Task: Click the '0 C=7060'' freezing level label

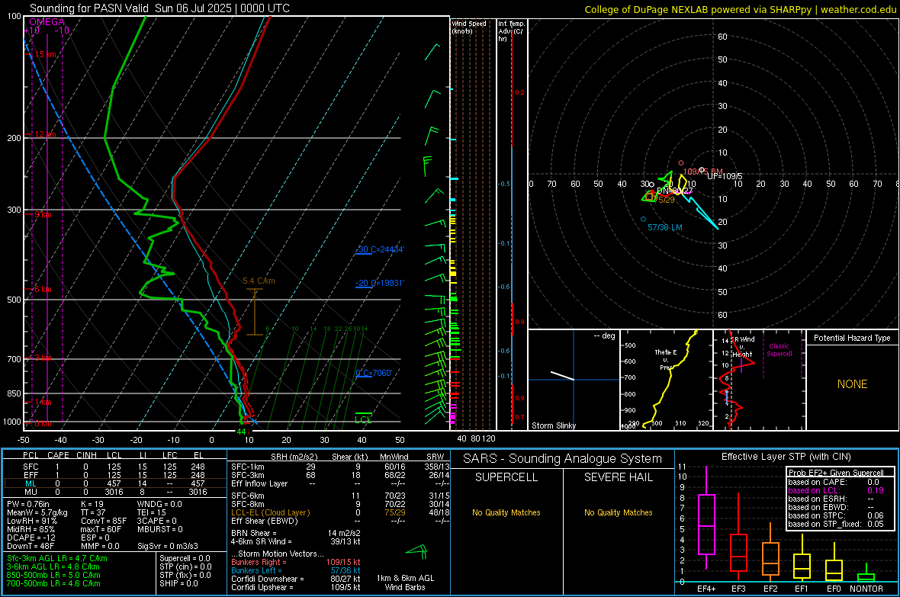Action: coord(374,373)
